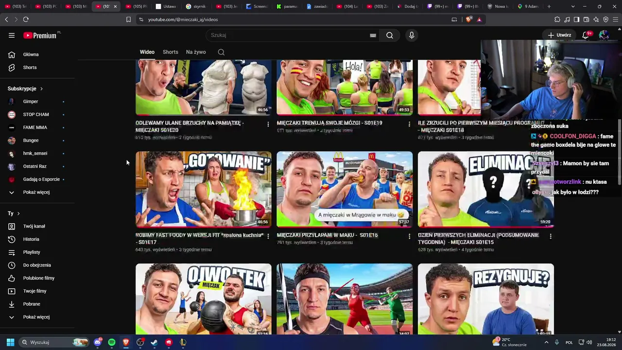Open the YouTube guide hamburger menu
Viewport: 622px width, 350px height.
click(x=12, y=35)
